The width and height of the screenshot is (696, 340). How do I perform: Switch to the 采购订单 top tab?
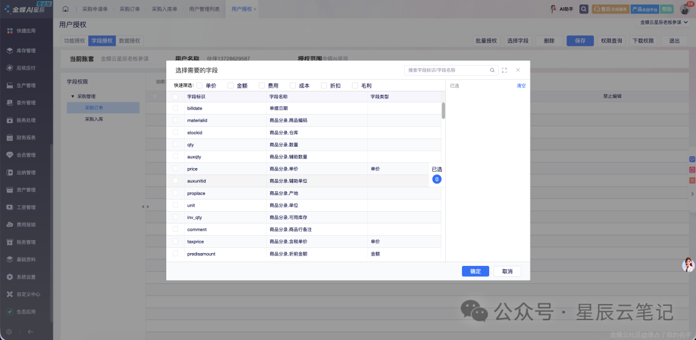click(x=129, y=9)
